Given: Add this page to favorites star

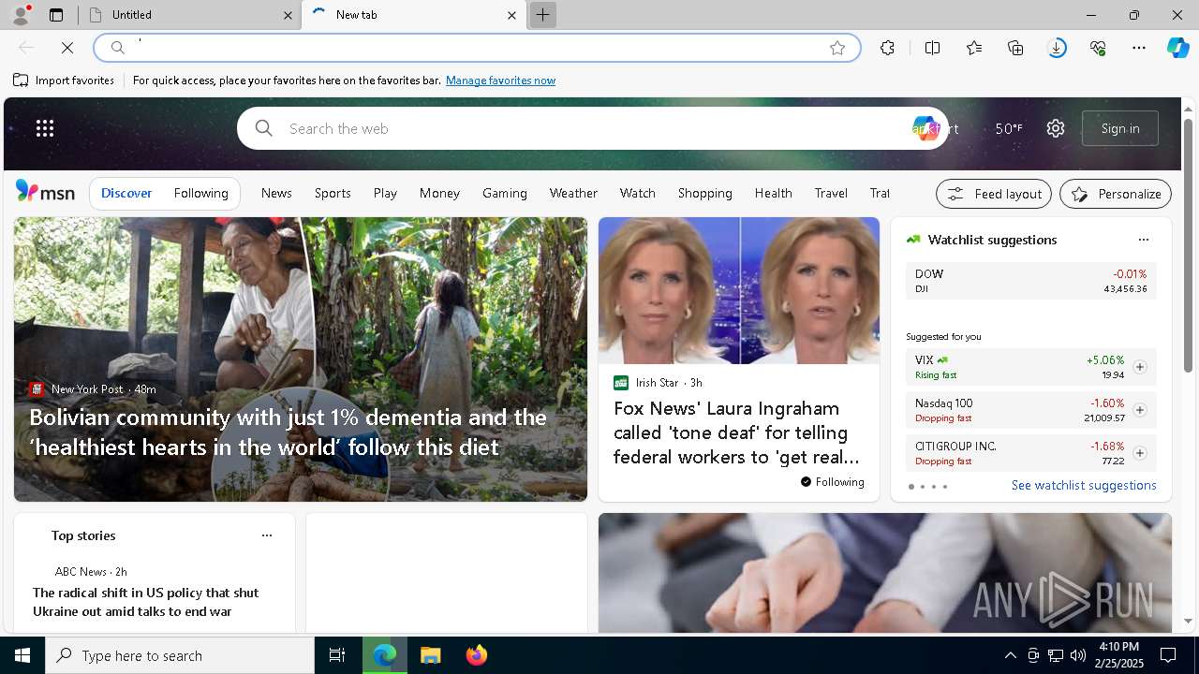Looking at the screenshot, I should 837,48.
